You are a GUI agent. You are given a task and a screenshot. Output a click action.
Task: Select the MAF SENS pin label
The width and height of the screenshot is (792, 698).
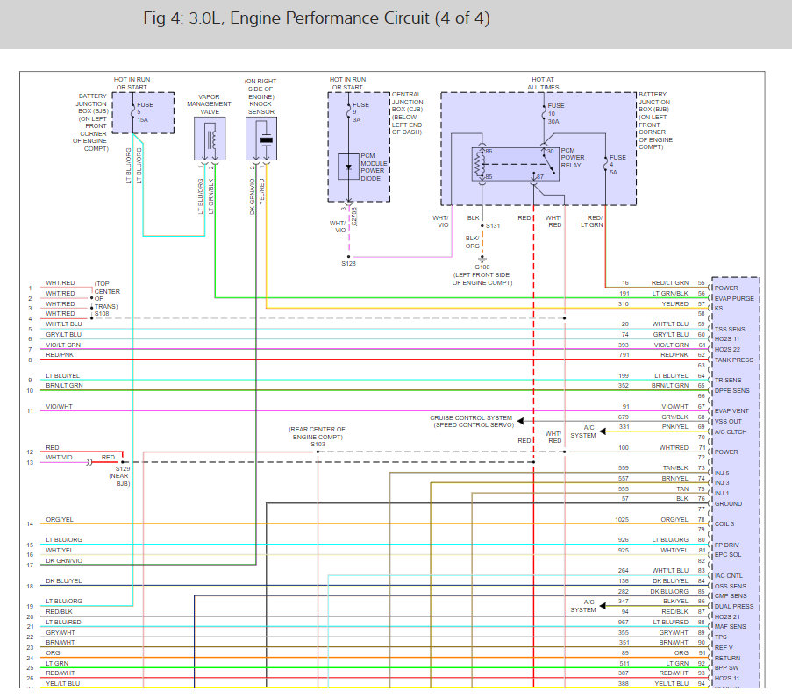coord(731,626)
